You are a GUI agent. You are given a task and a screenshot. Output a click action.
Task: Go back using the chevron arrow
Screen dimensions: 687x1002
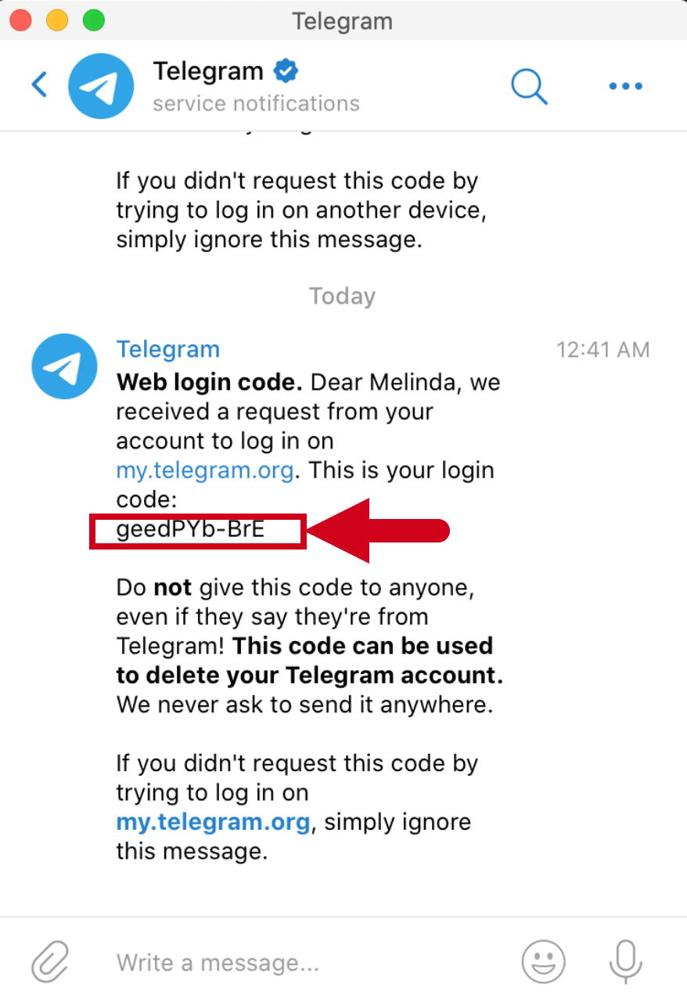coord(39,85)
